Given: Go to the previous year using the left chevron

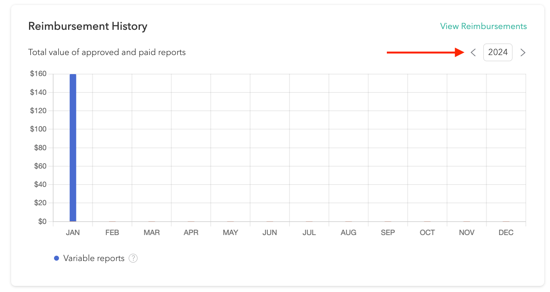Looking at the screenshot, I should click(473, 53).
